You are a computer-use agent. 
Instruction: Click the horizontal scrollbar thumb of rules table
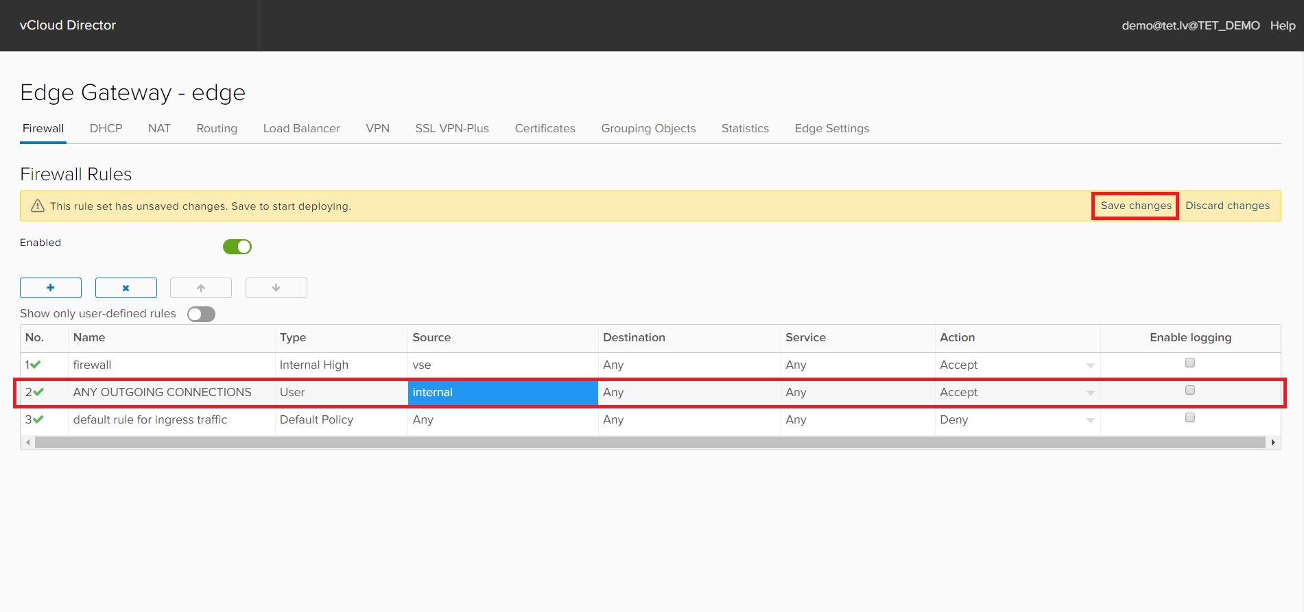650,443
